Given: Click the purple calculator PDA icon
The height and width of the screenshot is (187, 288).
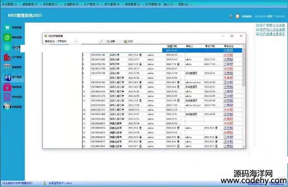Looking at the screenshot, I should (x=7, y=97).
